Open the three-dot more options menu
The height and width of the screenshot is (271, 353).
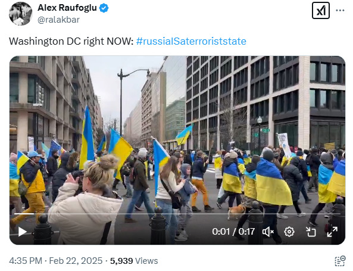[x=340, y=10]
